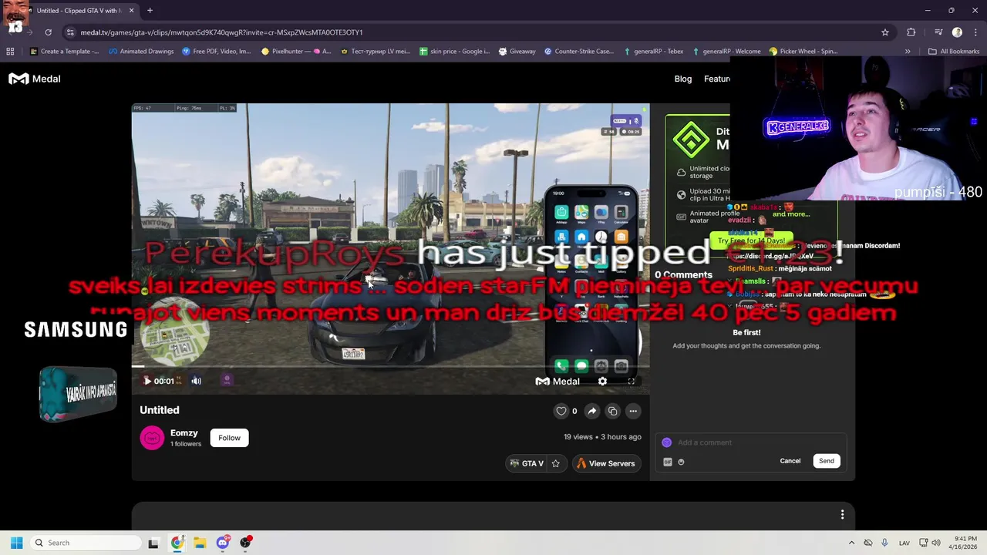Bookmark this page with star icon
987x555 pixels.
coord(885,32)
